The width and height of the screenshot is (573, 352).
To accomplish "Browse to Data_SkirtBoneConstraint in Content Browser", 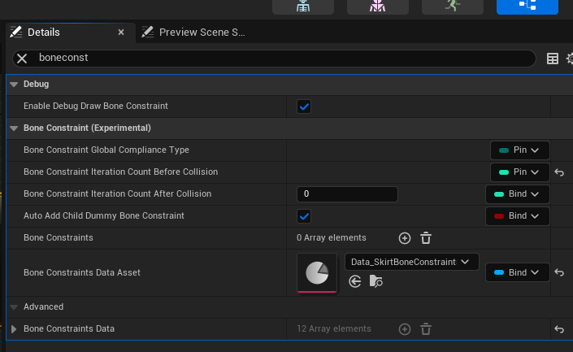I will pos(376,281).
